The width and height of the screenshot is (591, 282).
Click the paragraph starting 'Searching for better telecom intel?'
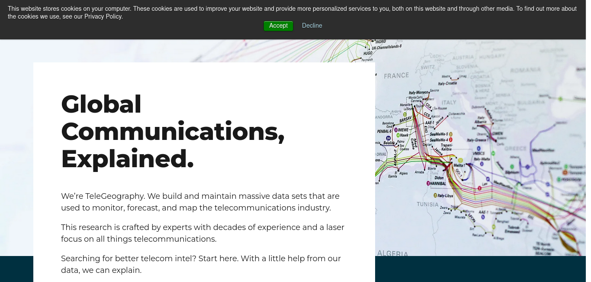201,264
